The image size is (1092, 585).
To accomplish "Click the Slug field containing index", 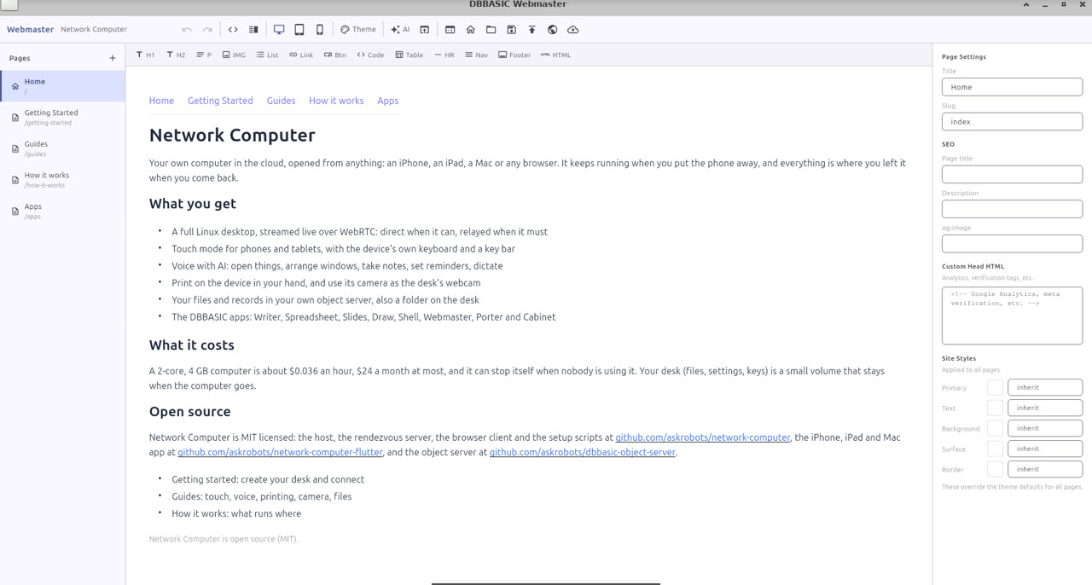I will point(1012,122).
